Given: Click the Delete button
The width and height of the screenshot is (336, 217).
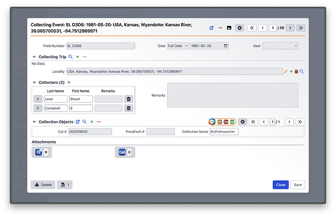Looking at the screenshot, I should click(x=43, y=185).
